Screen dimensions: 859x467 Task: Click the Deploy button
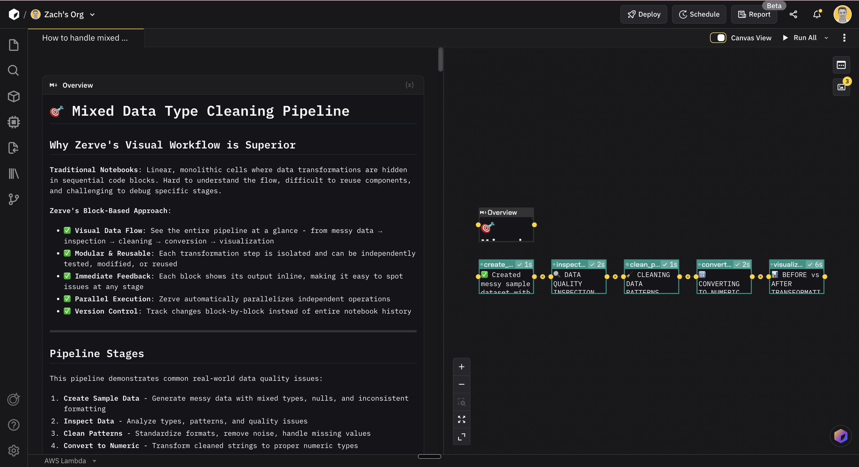click(x=643, y=14)
